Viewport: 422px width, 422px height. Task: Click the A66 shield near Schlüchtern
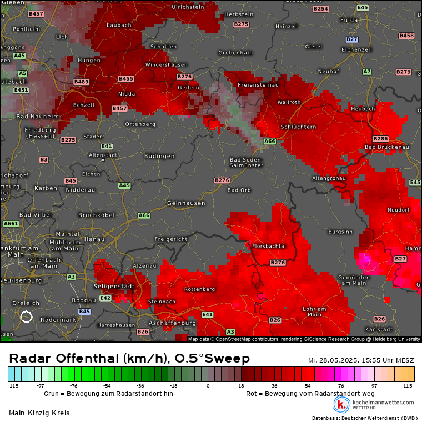[x=270, y=141]
